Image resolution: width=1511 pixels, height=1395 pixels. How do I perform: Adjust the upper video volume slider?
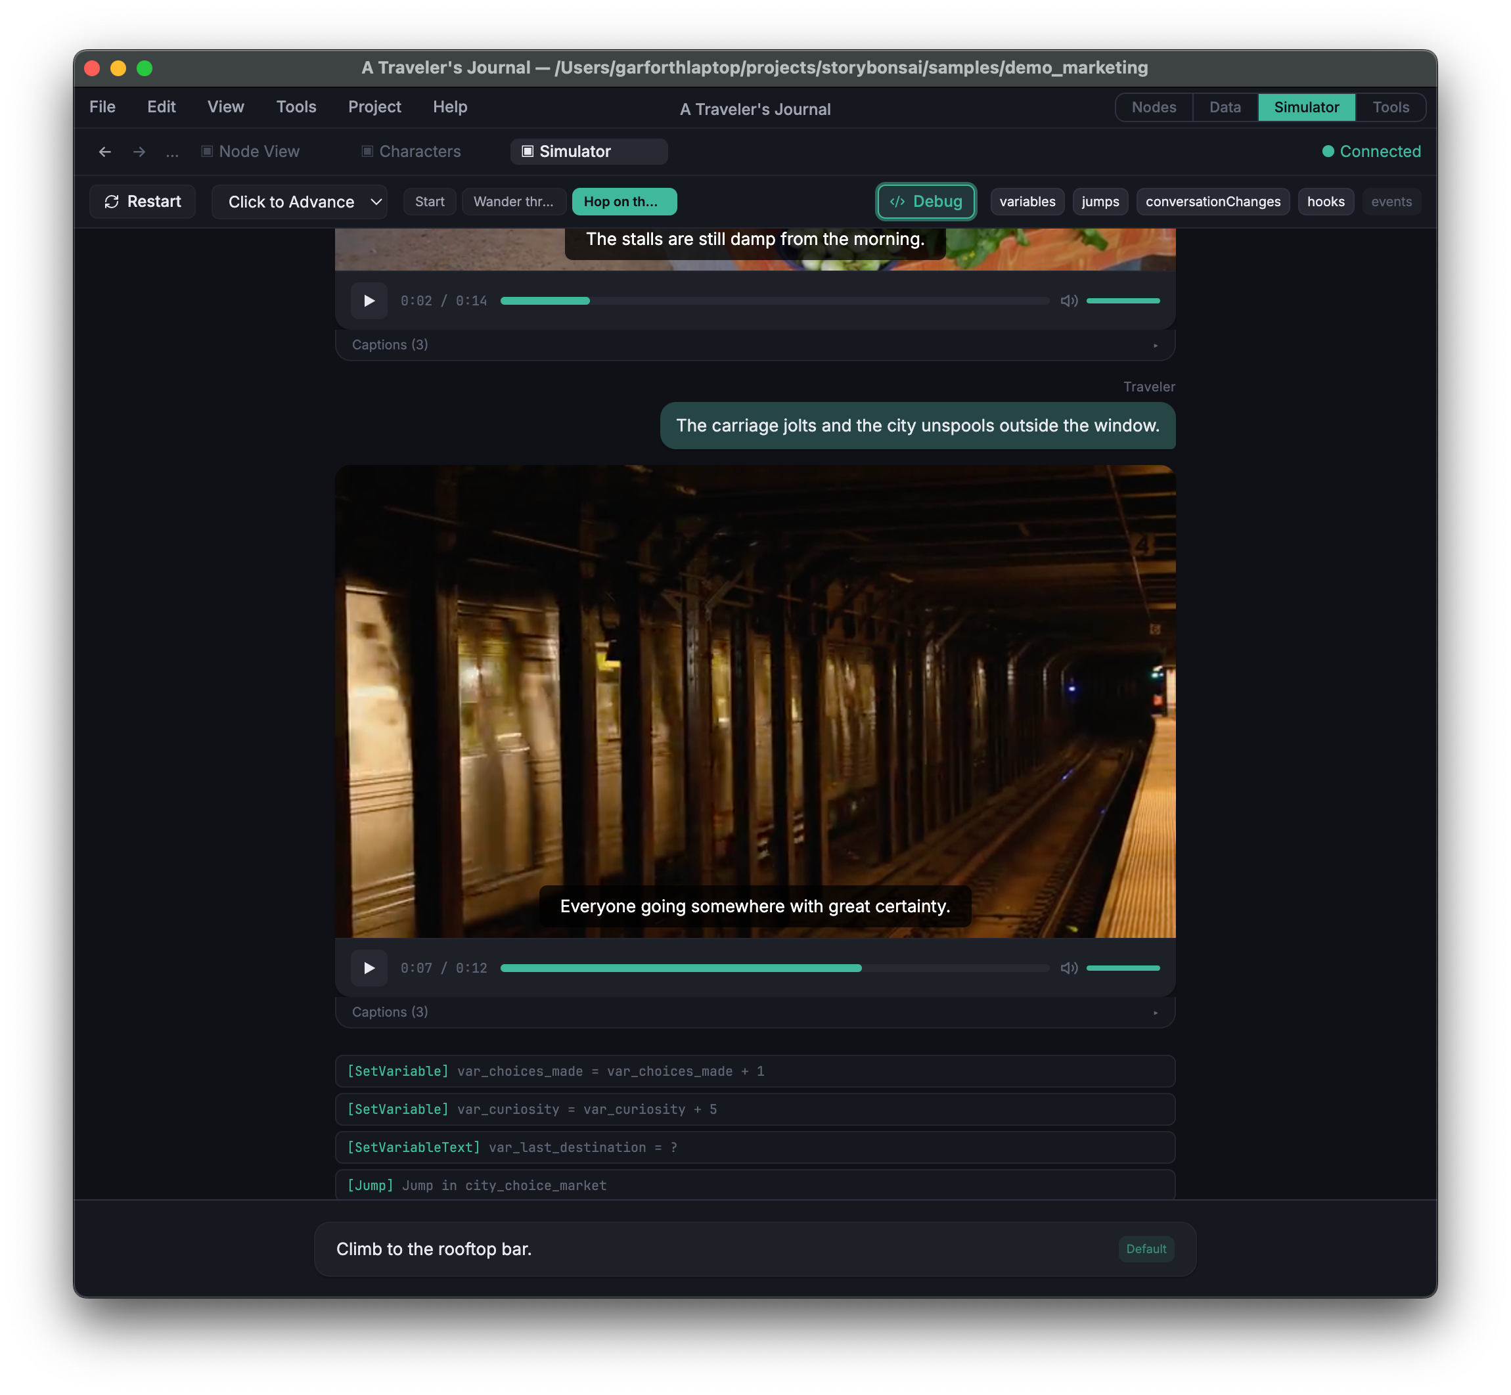(x=1123, y=300)
